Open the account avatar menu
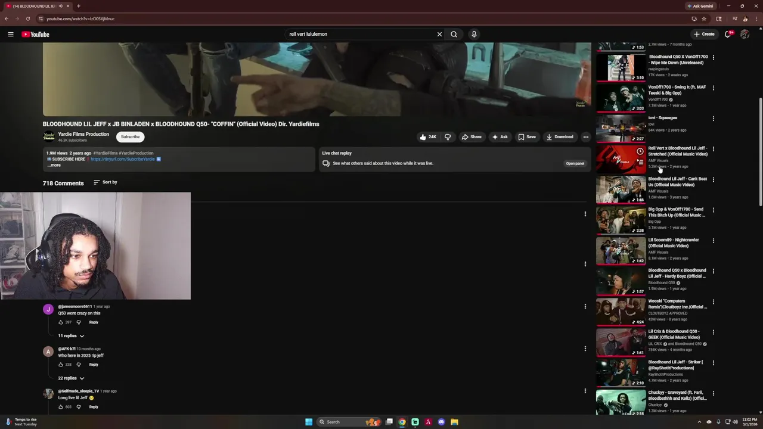 tap(745, 34)
